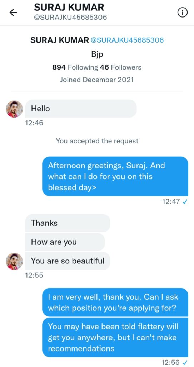Tap the read checkmark next to 12:56
194x367 pixels.
185,363
